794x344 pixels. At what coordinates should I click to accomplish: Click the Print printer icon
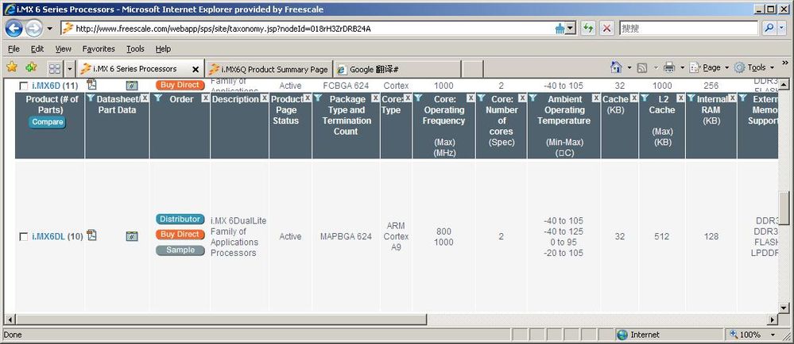pos(669,67)
